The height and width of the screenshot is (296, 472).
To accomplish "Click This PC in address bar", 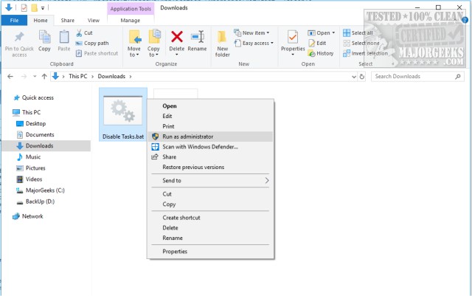I will click(x=77, y=76).
